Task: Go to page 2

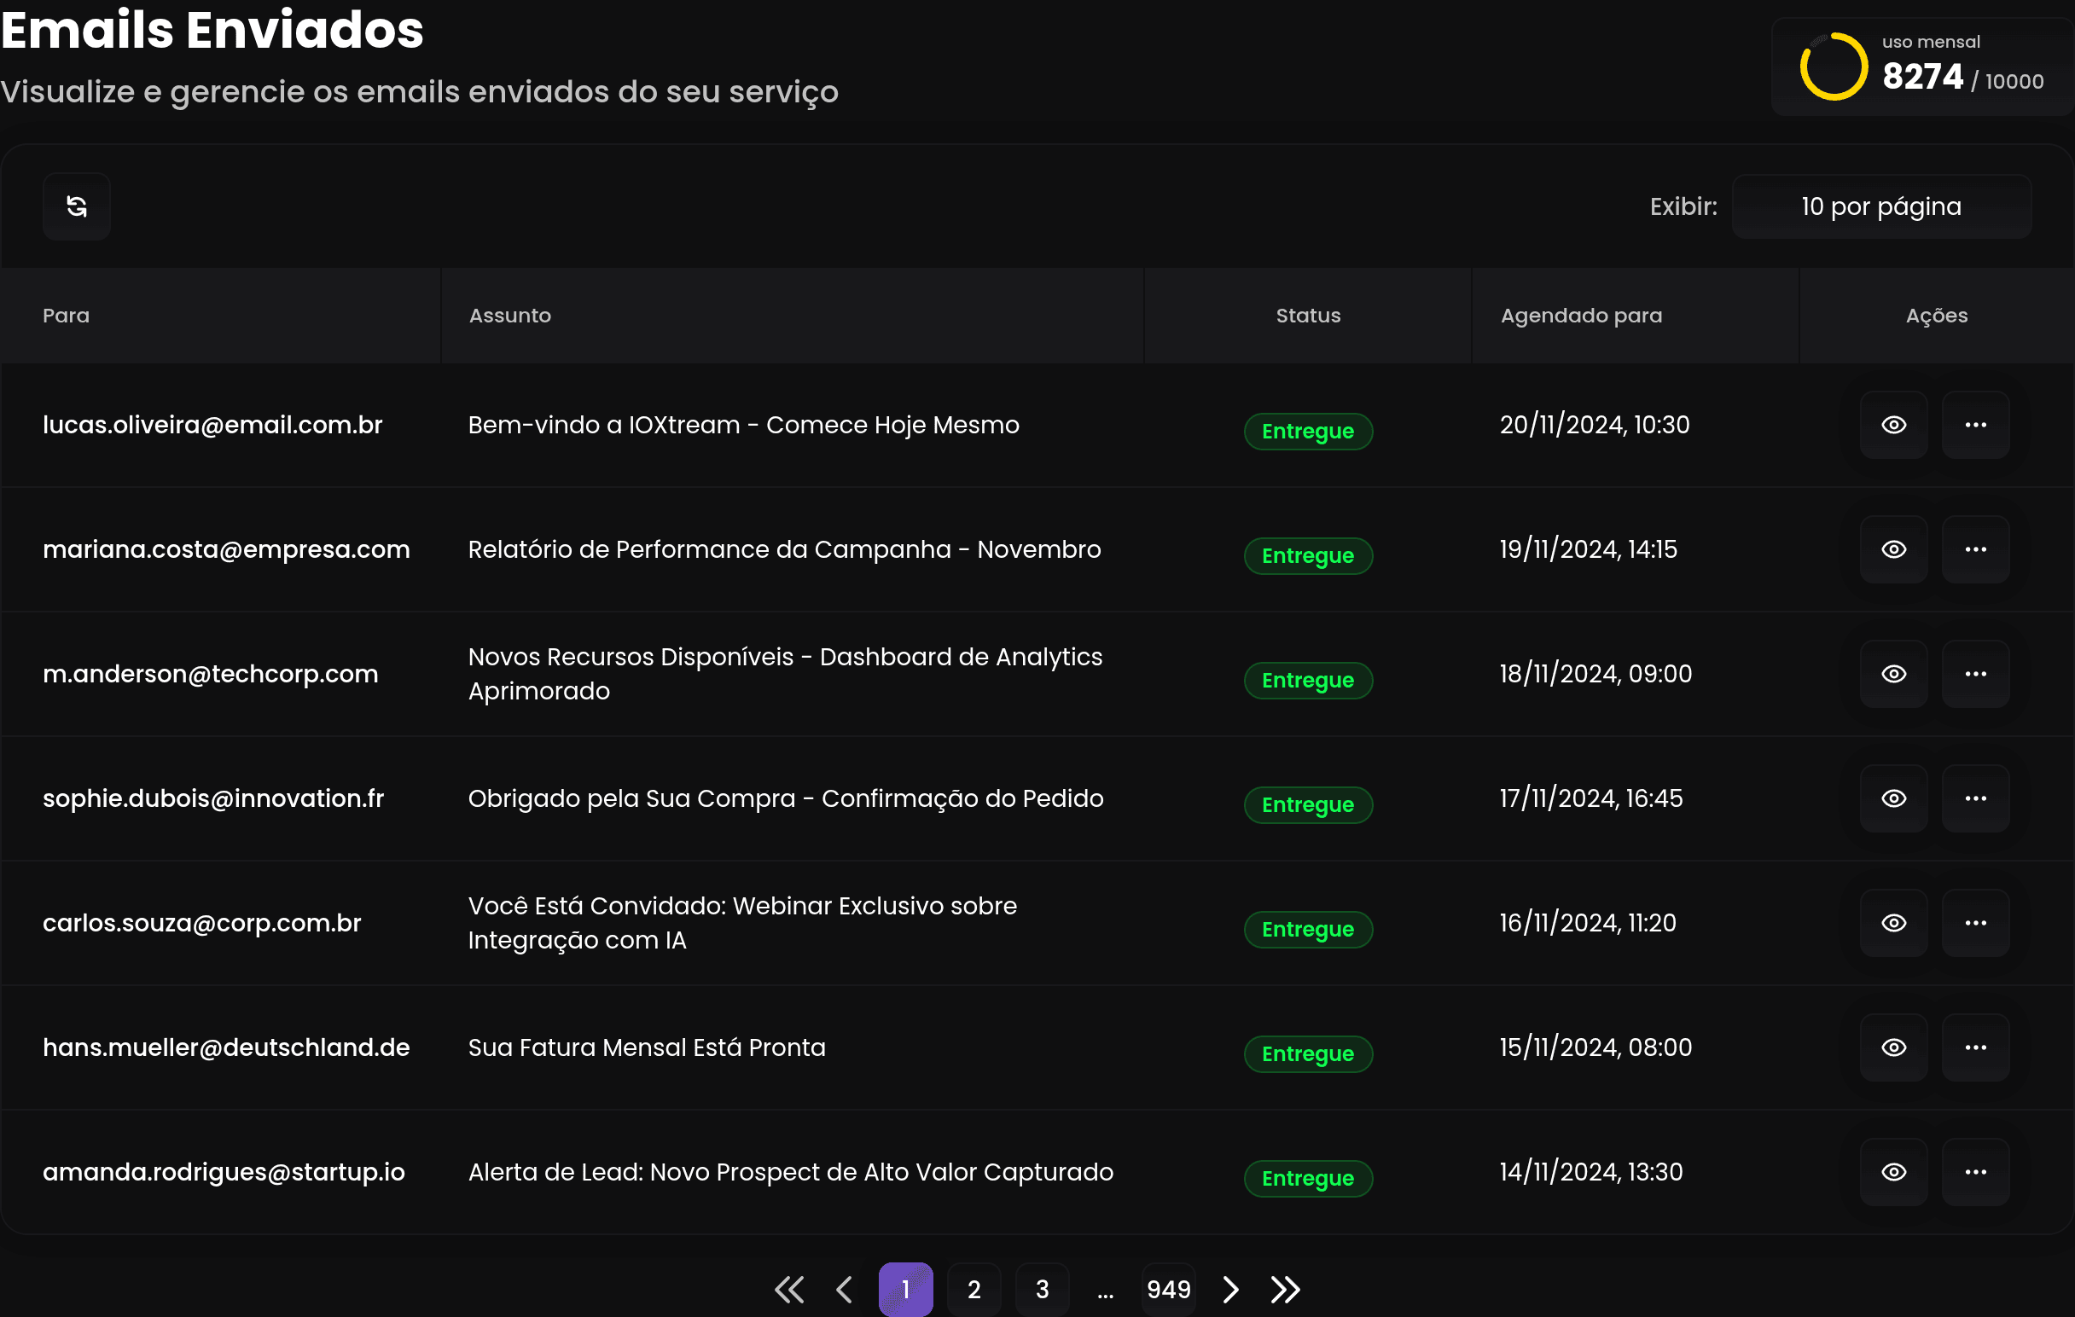Action: tap(974, 1290)
